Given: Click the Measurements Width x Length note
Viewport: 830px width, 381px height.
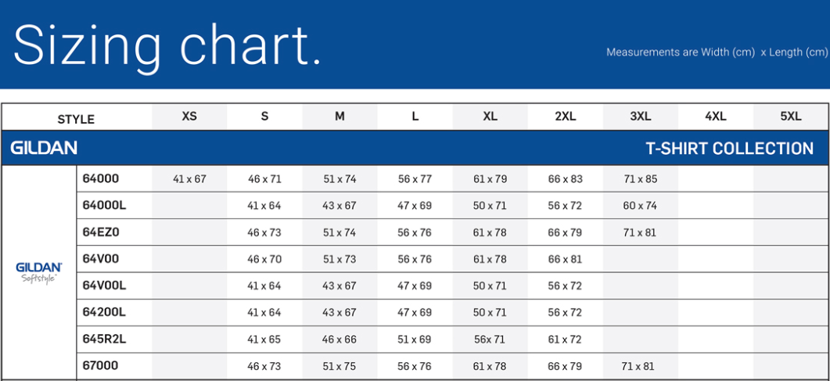Looking at the screenshot, I should coord(717,52).
